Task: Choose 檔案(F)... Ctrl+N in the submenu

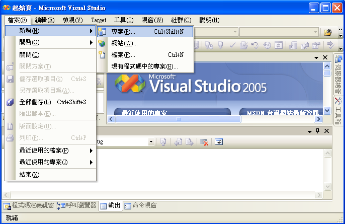Action: click(145, 55)
